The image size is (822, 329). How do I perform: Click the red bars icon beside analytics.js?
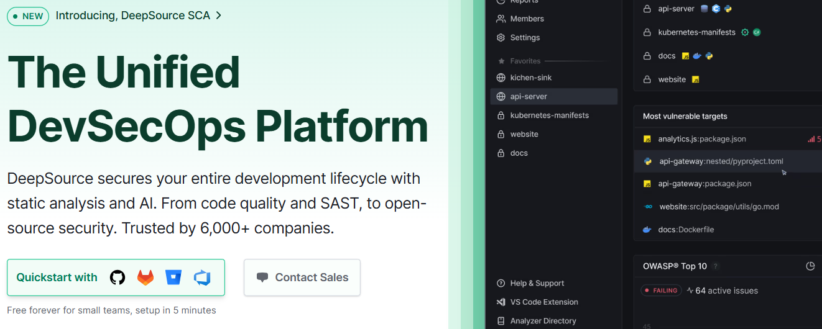[811, 139]
